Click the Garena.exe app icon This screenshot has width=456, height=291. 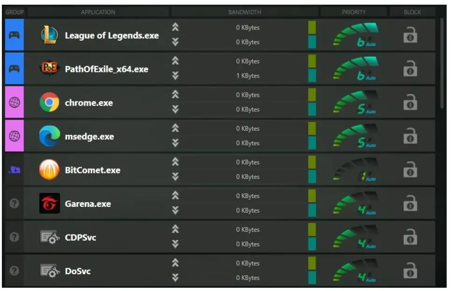point(49,204)
